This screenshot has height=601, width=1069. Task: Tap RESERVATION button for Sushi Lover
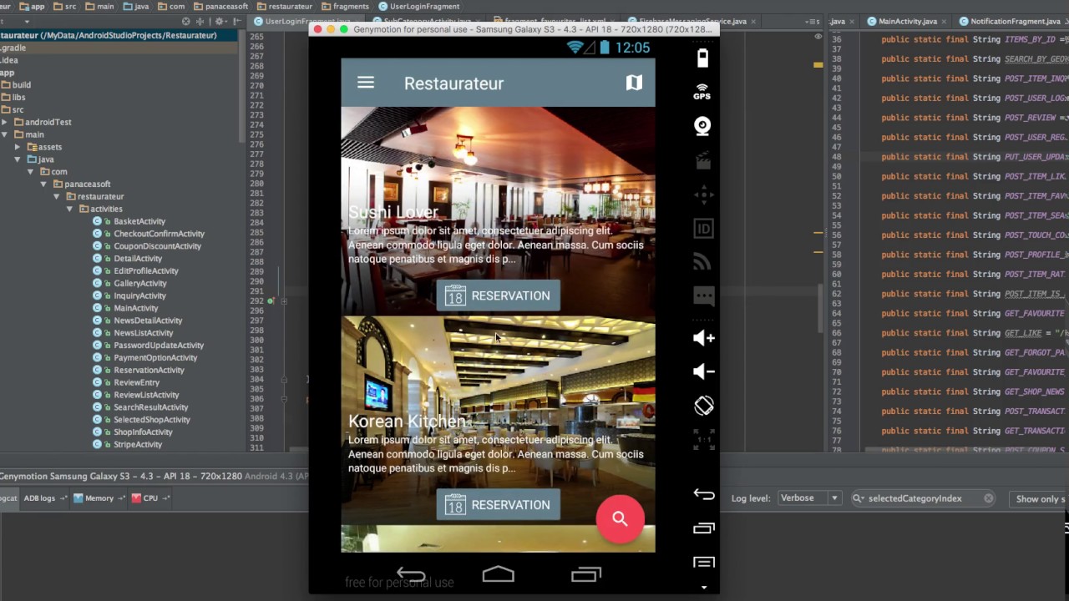tap(498, 295)
